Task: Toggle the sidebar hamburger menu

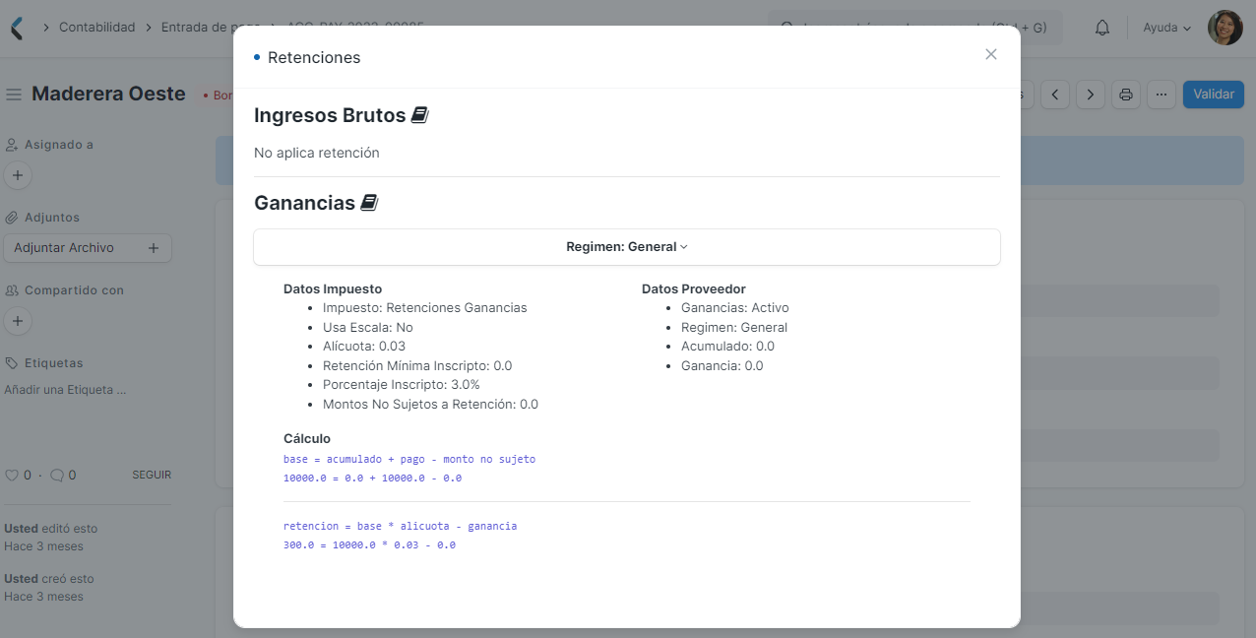Action: tap(14, 95)
